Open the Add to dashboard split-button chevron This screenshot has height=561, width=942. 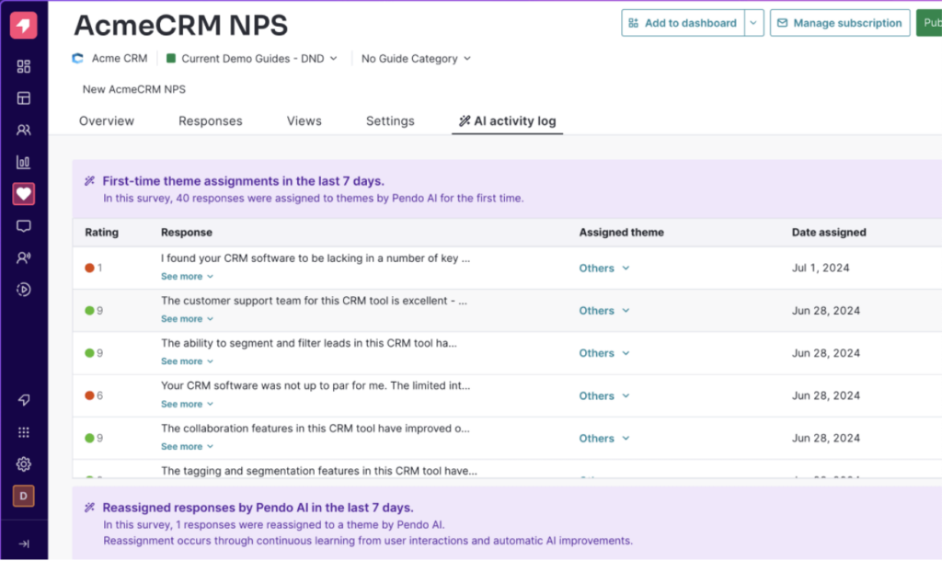click(753, 23)
